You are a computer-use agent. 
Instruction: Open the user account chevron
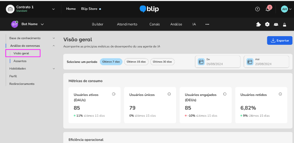coord(290,9)
